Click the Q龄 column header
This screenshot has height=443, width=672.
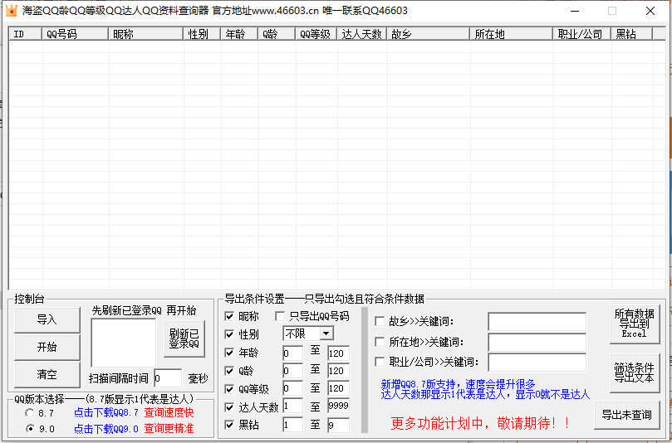point(277,34)
